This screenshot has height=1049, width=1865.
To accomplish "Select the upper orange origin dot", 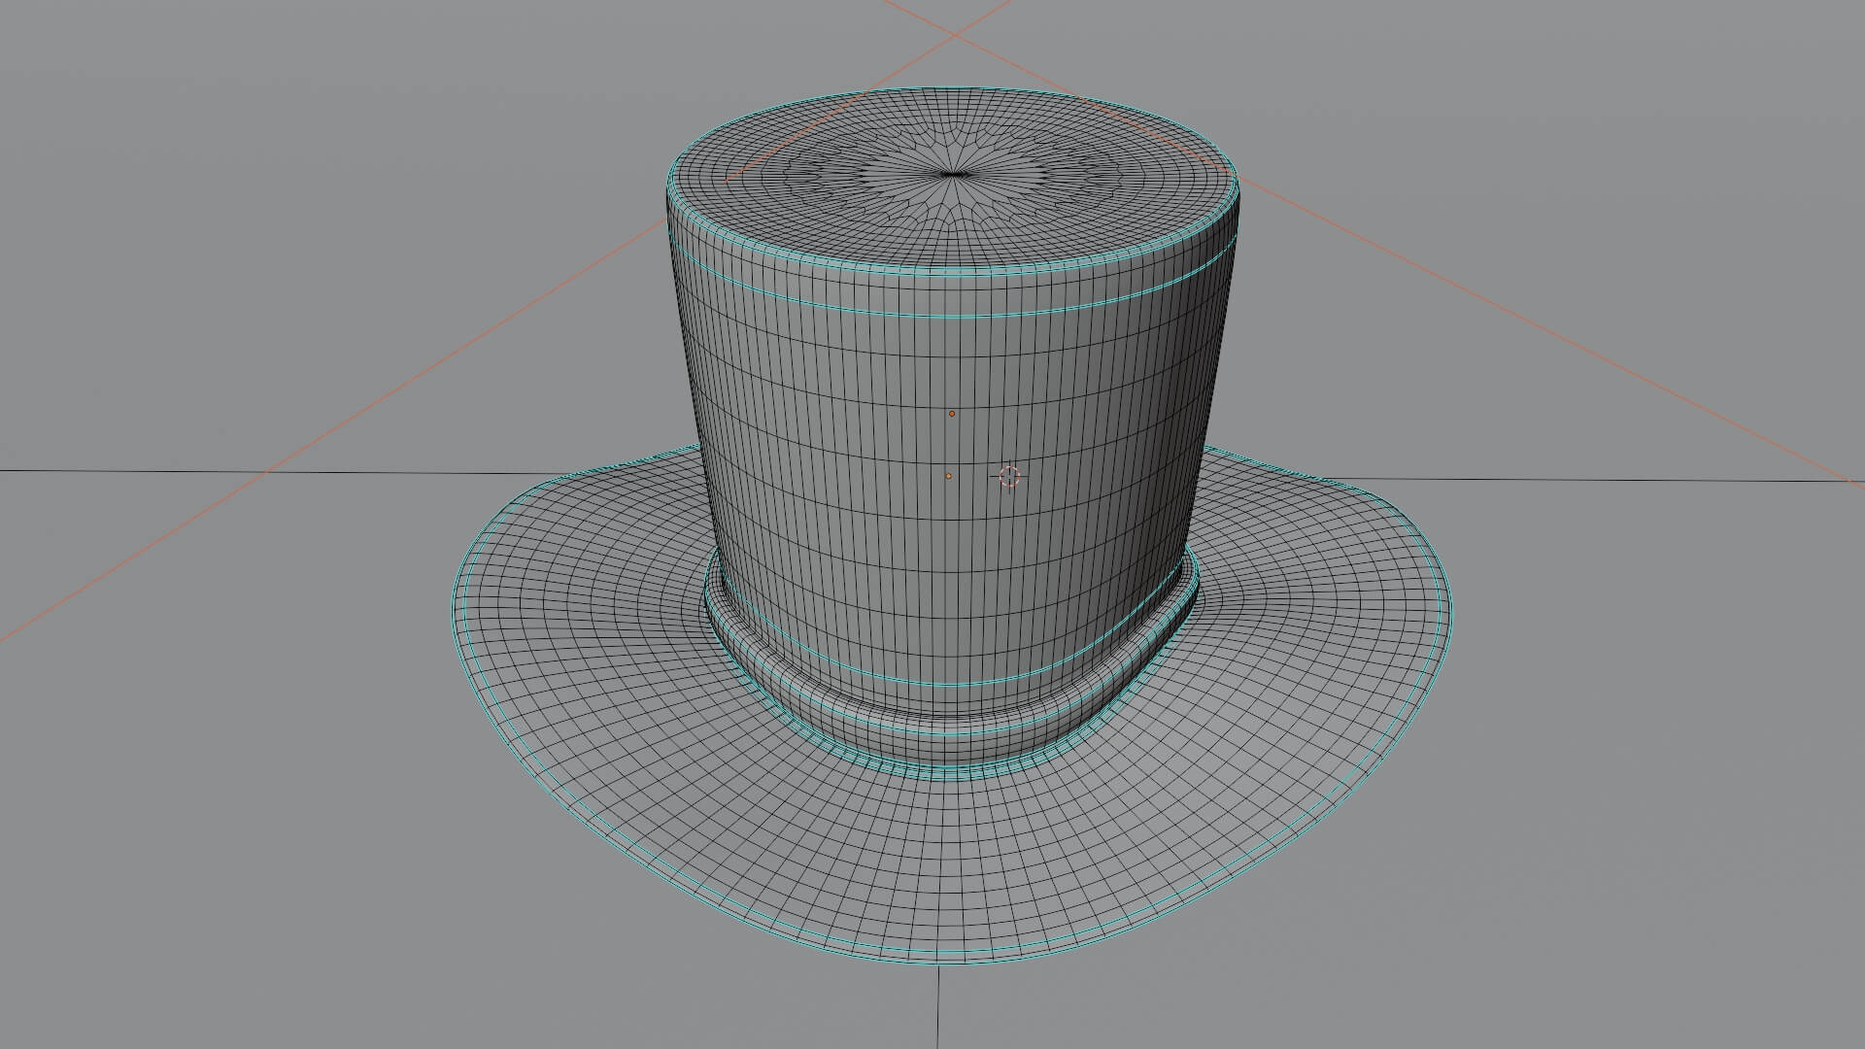I will [952, 414].
